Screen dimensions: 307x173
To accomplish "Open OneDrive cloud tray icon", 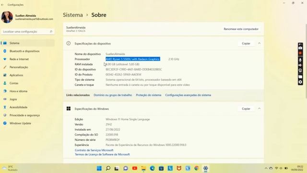I will (271, 168).
